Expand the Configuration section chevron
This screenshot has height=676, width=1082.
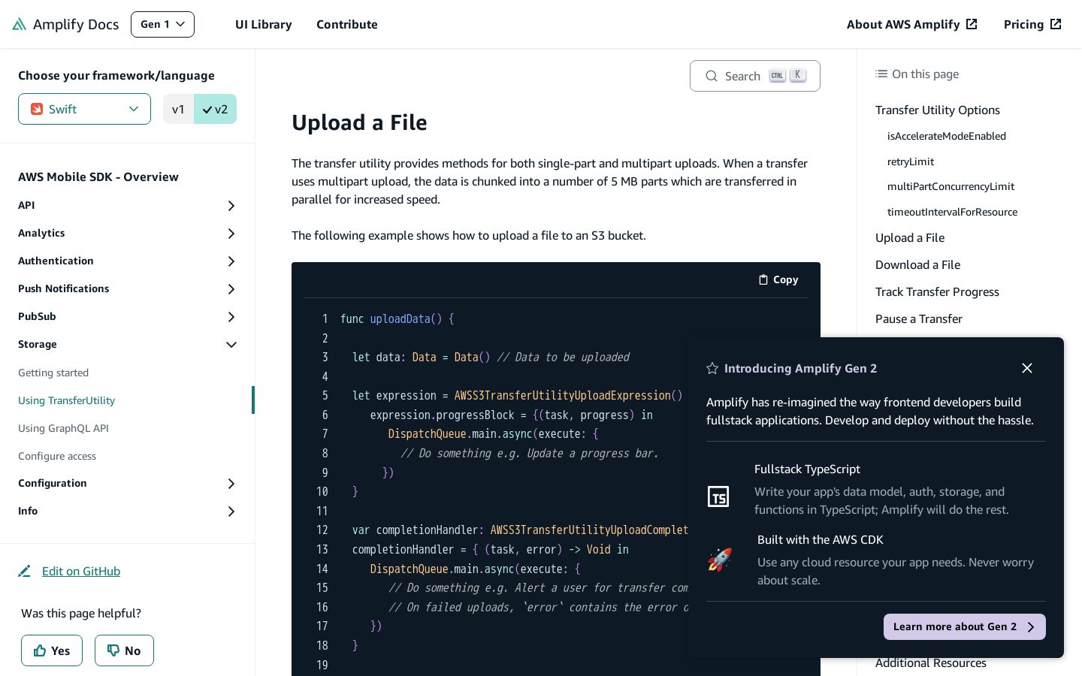pyautogui.click(x=231, y=484)
